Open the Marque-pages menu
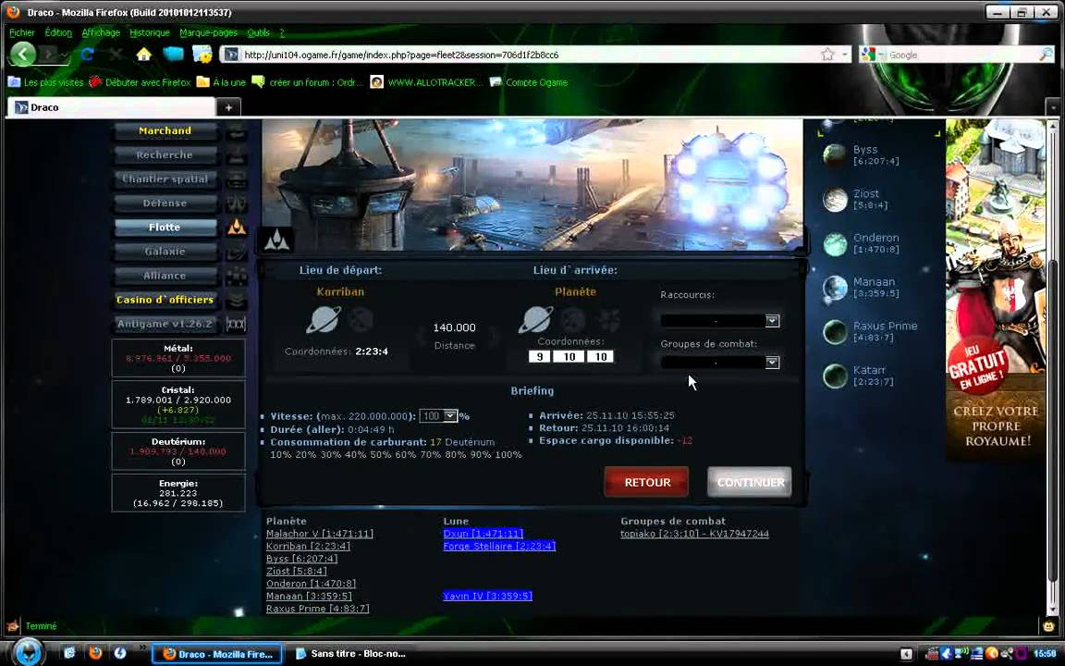 (209, 32)
